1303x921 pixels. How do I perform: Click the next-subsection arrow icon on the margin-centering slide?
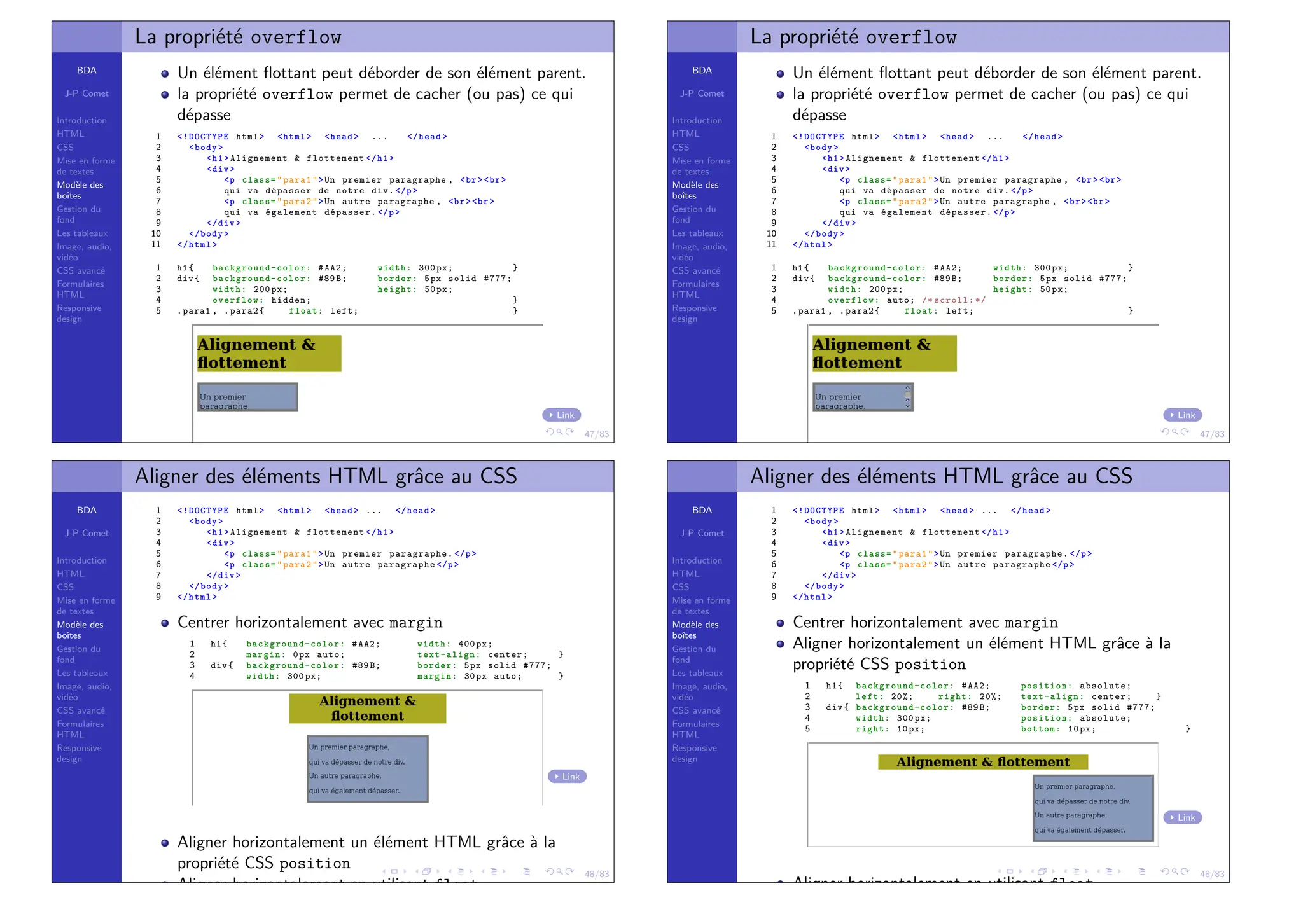471,871
